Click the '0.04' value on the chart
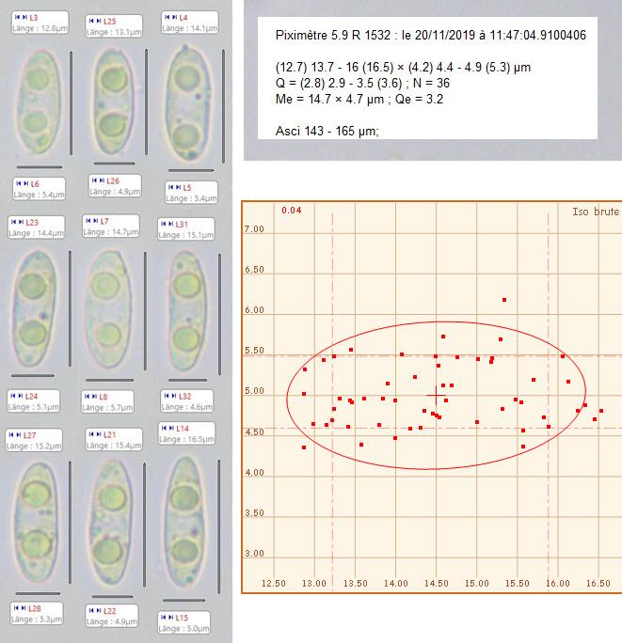 [292, 211]
